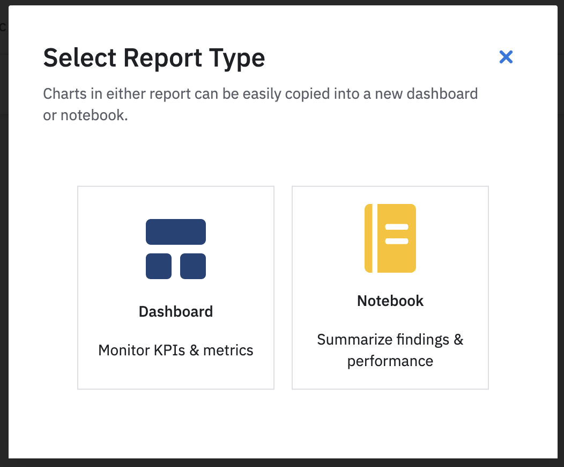Close the Select Report Type dialog

pos(506,57)
